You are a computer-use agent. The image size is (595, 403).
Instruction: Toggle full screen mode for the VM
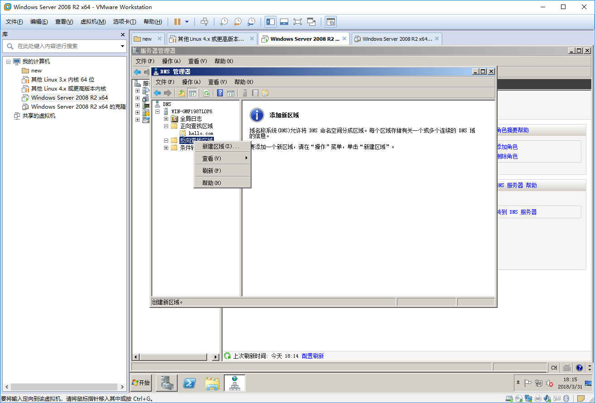click(x=298, y=21)
